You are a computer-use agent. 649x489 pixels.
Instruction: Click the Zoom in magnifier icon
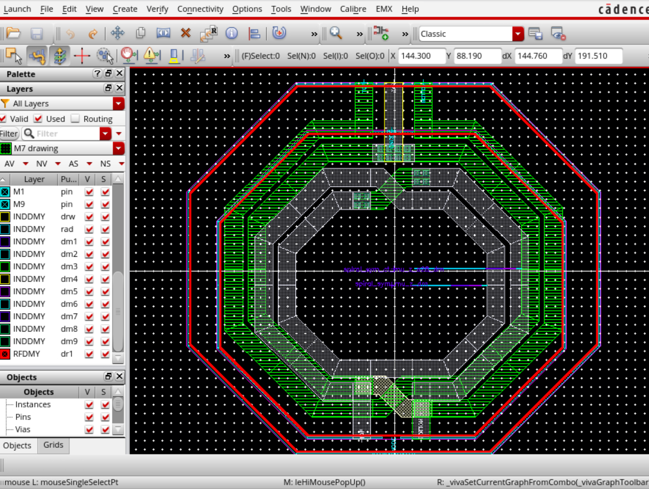336,33
